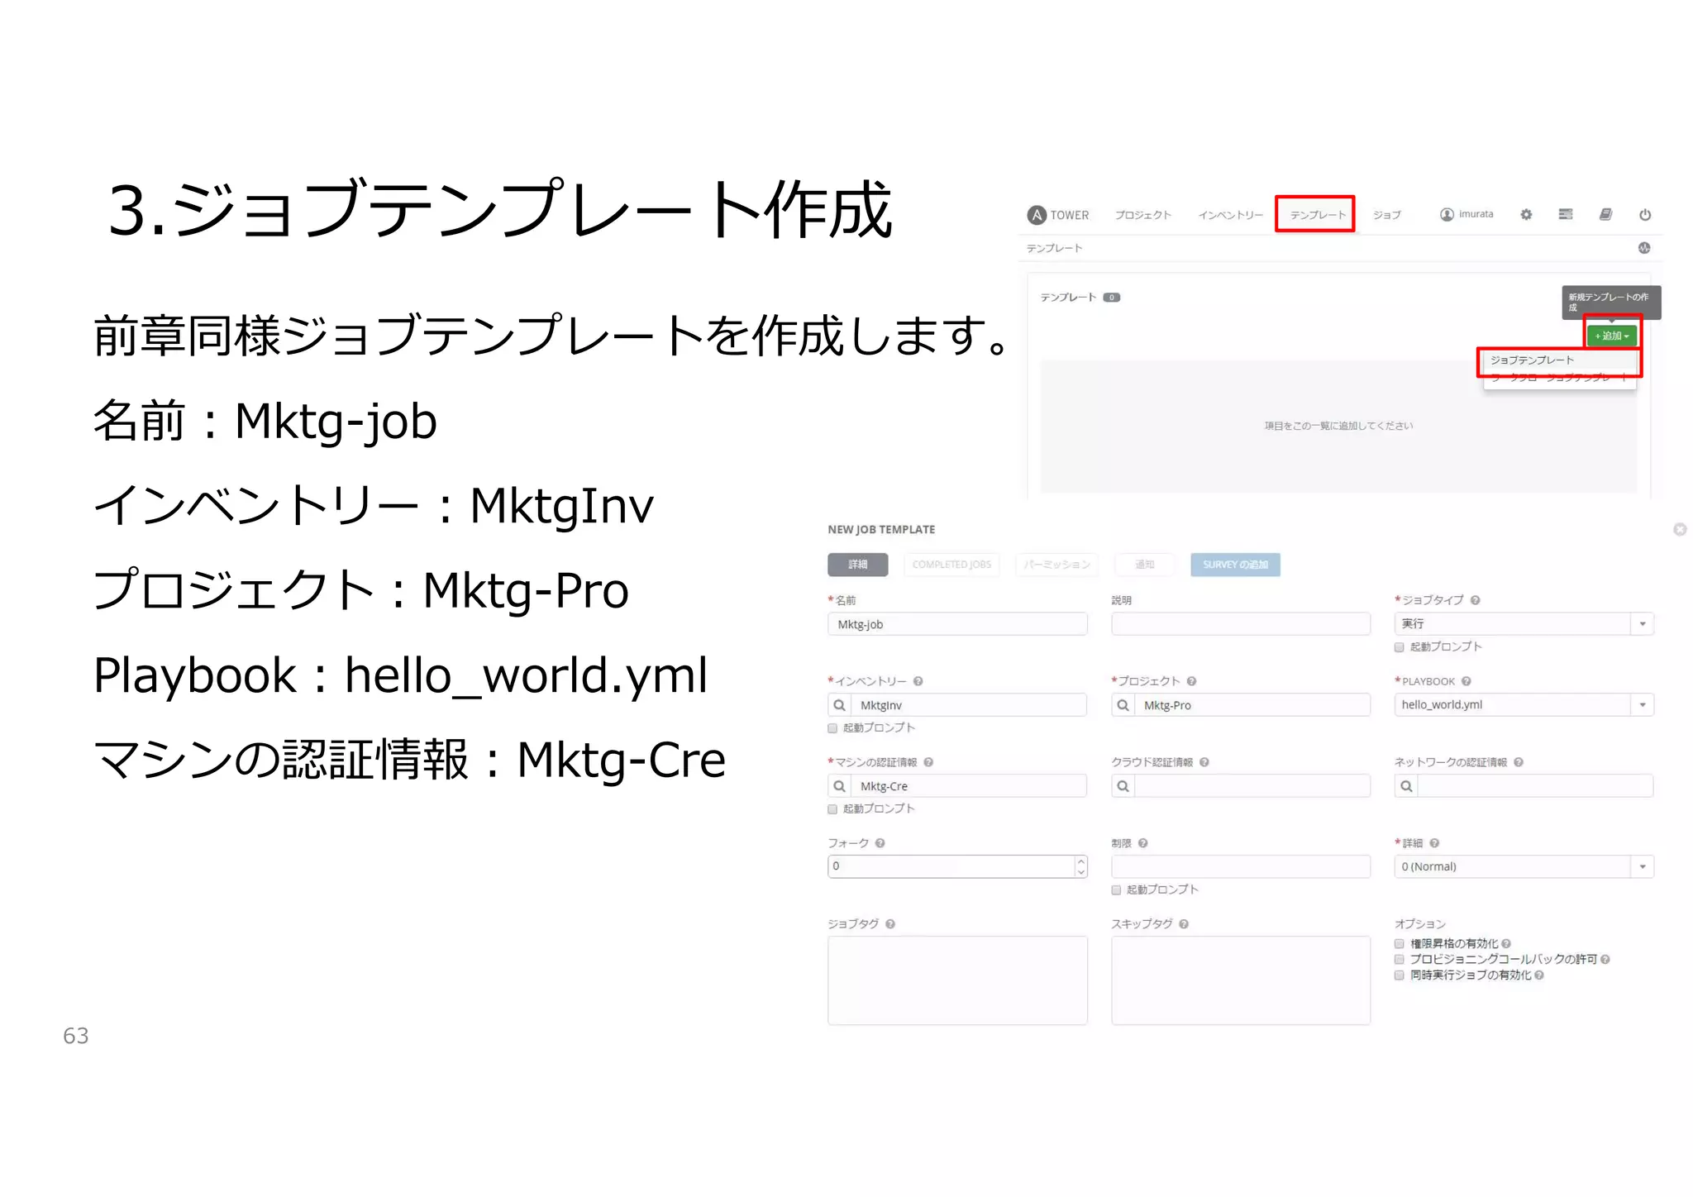The width and height of the screenshot is (1693, 1197).
Task: Click help icon beside プロジェクト label
Action: 1191,681
